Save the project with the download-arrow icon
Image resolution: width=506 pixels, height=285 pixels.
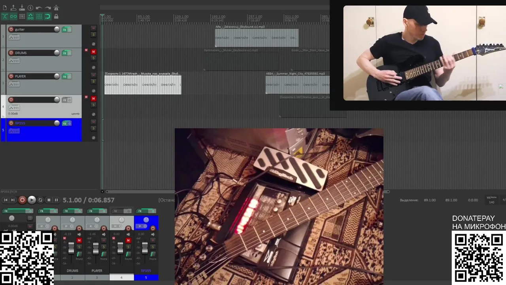22,8
